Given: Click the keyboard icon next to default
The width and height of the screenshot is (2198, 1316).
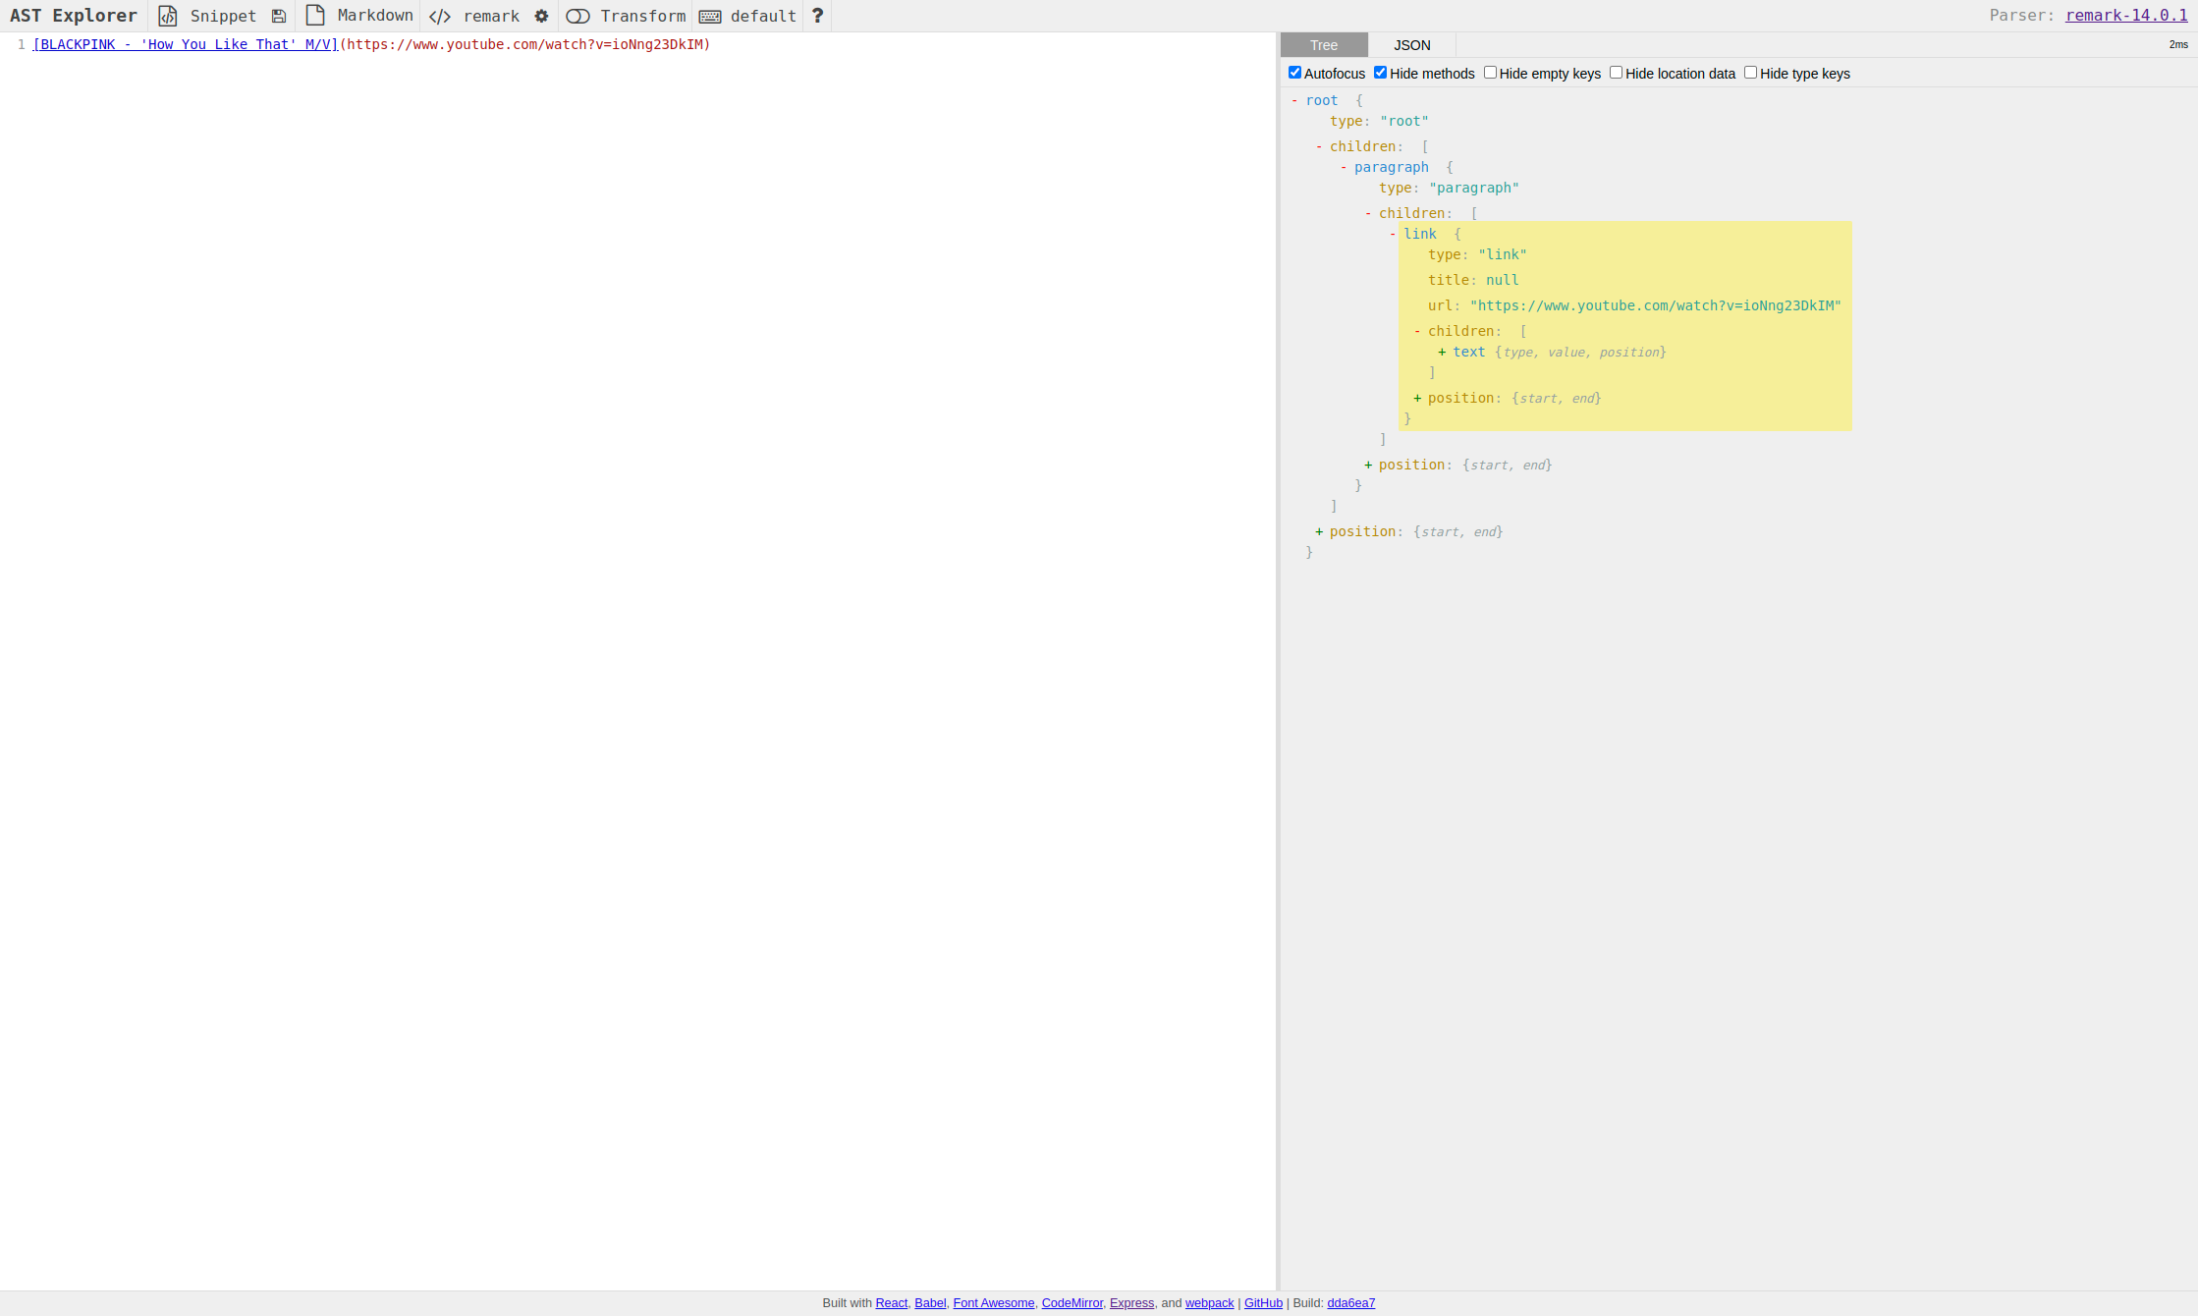Looking at the screenshot, I should [x=711, y=16].
